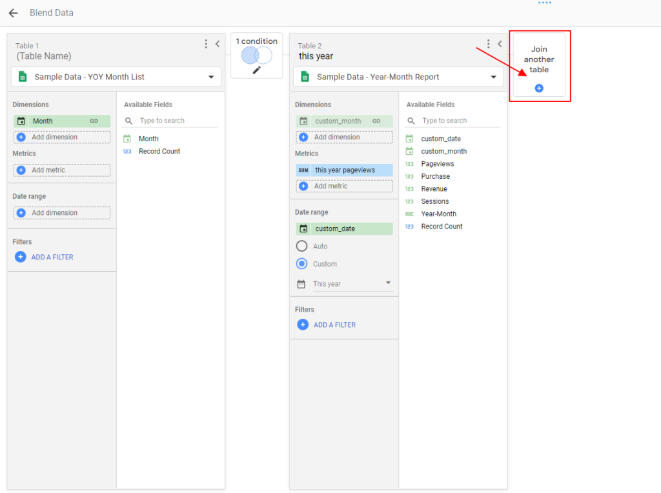The image size is (661, 493).
Task: Open Table 2 three-dot options menu
Action: [x=488, y=44]
